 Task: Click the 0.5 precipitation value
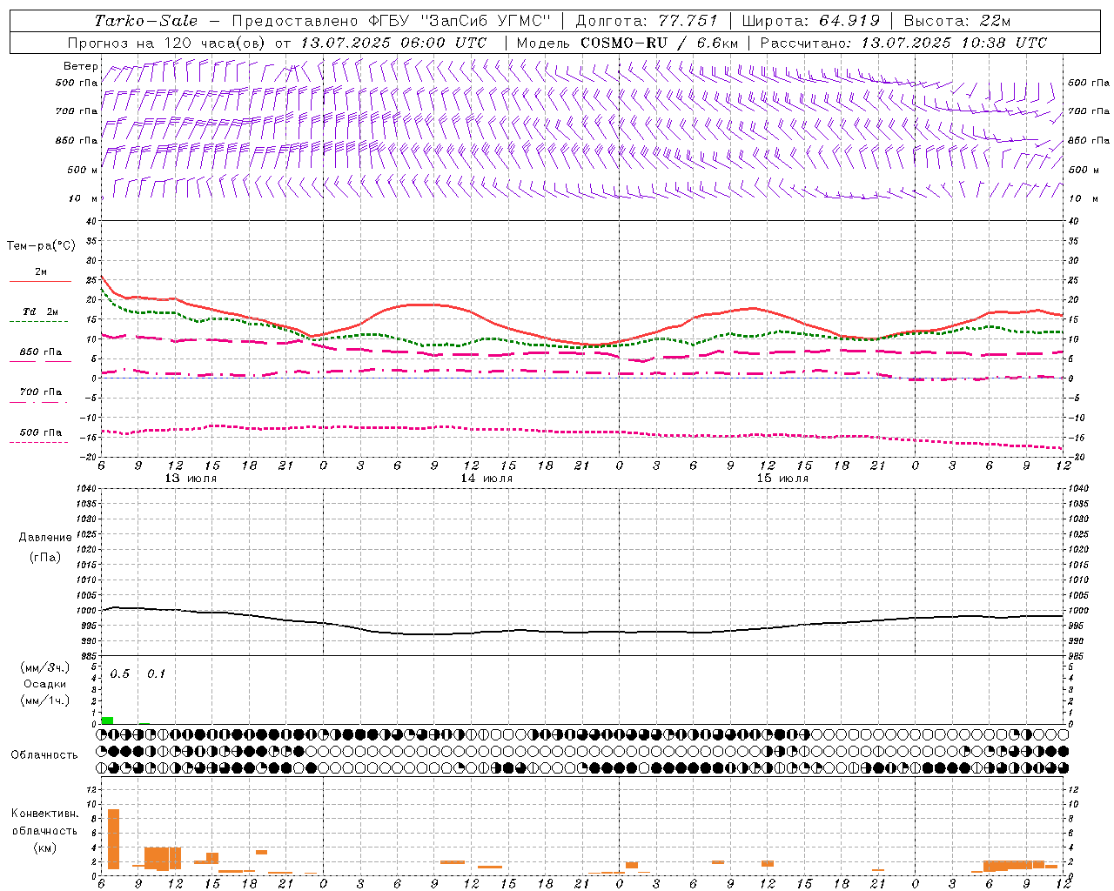point(120,673)
